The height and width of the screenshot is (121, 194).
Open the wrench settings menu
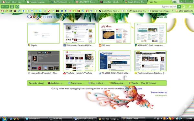click(x=190, y=7)
